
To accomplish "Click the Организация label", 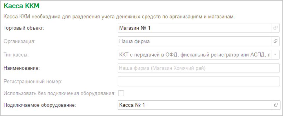I will click(19, 41).
